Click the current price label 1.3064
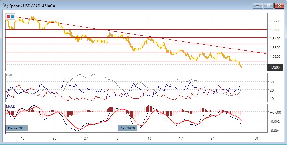 pyautogui.click(x=275, y=67)
